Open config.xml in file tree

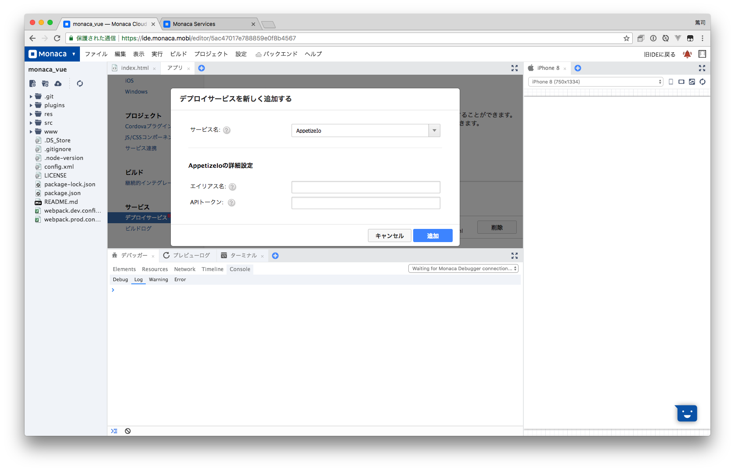click(x=59, y=167)
